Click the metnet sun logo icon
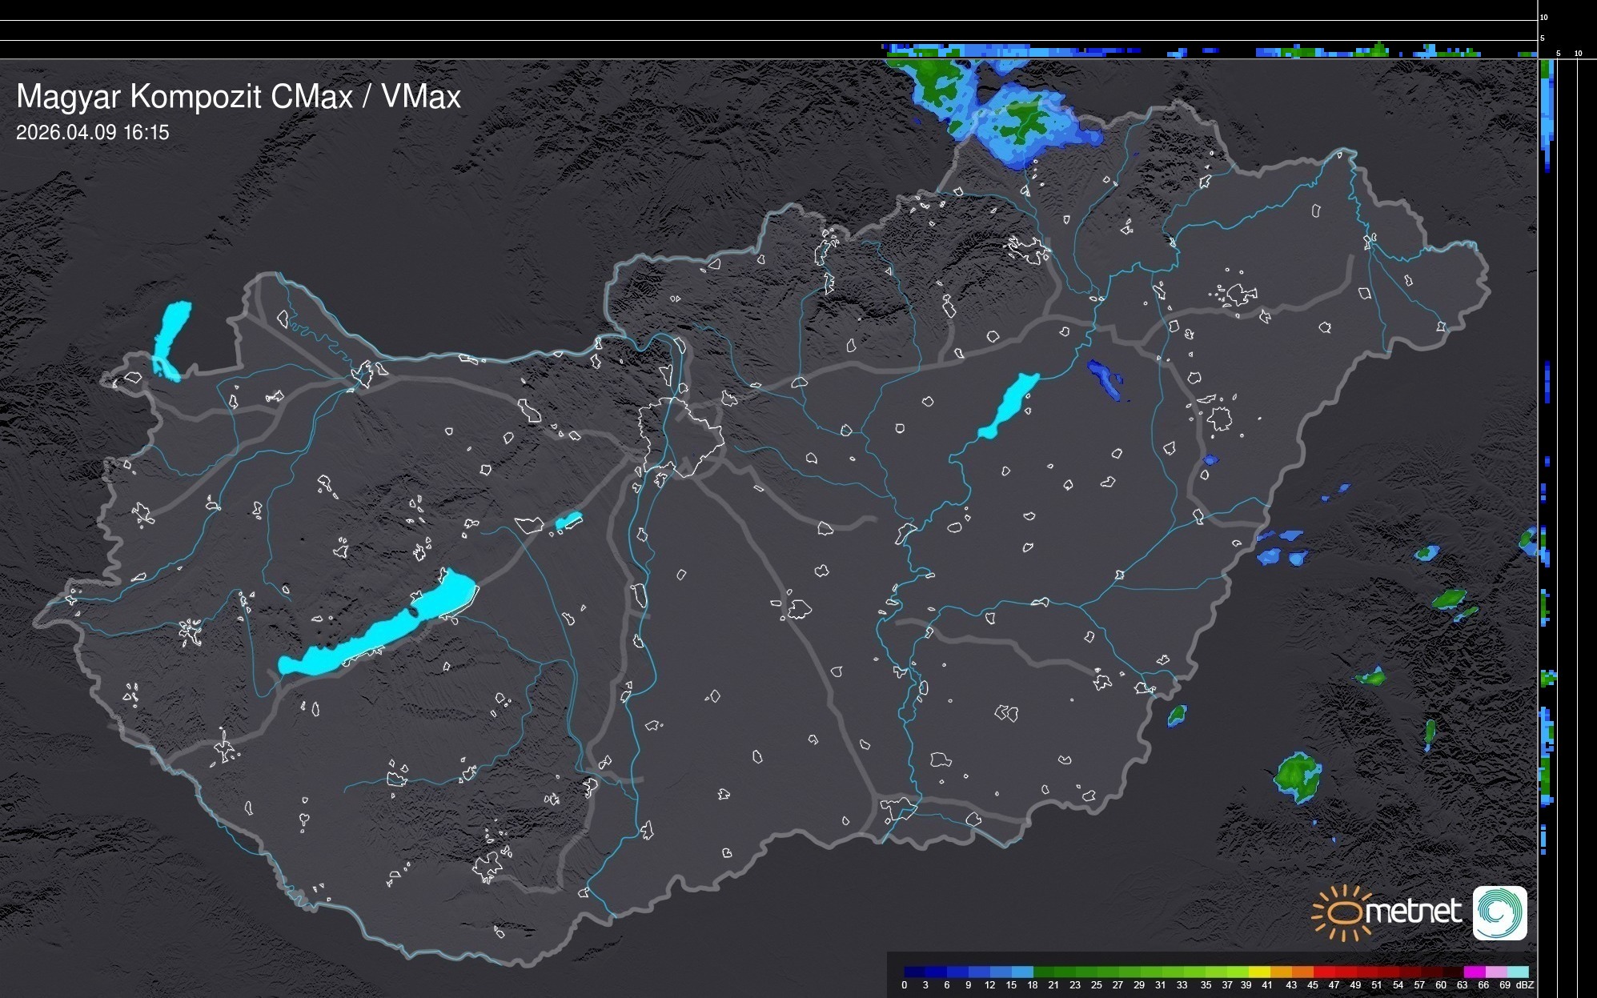This screenshot has height=998, width=1597. click(1342, 912)
